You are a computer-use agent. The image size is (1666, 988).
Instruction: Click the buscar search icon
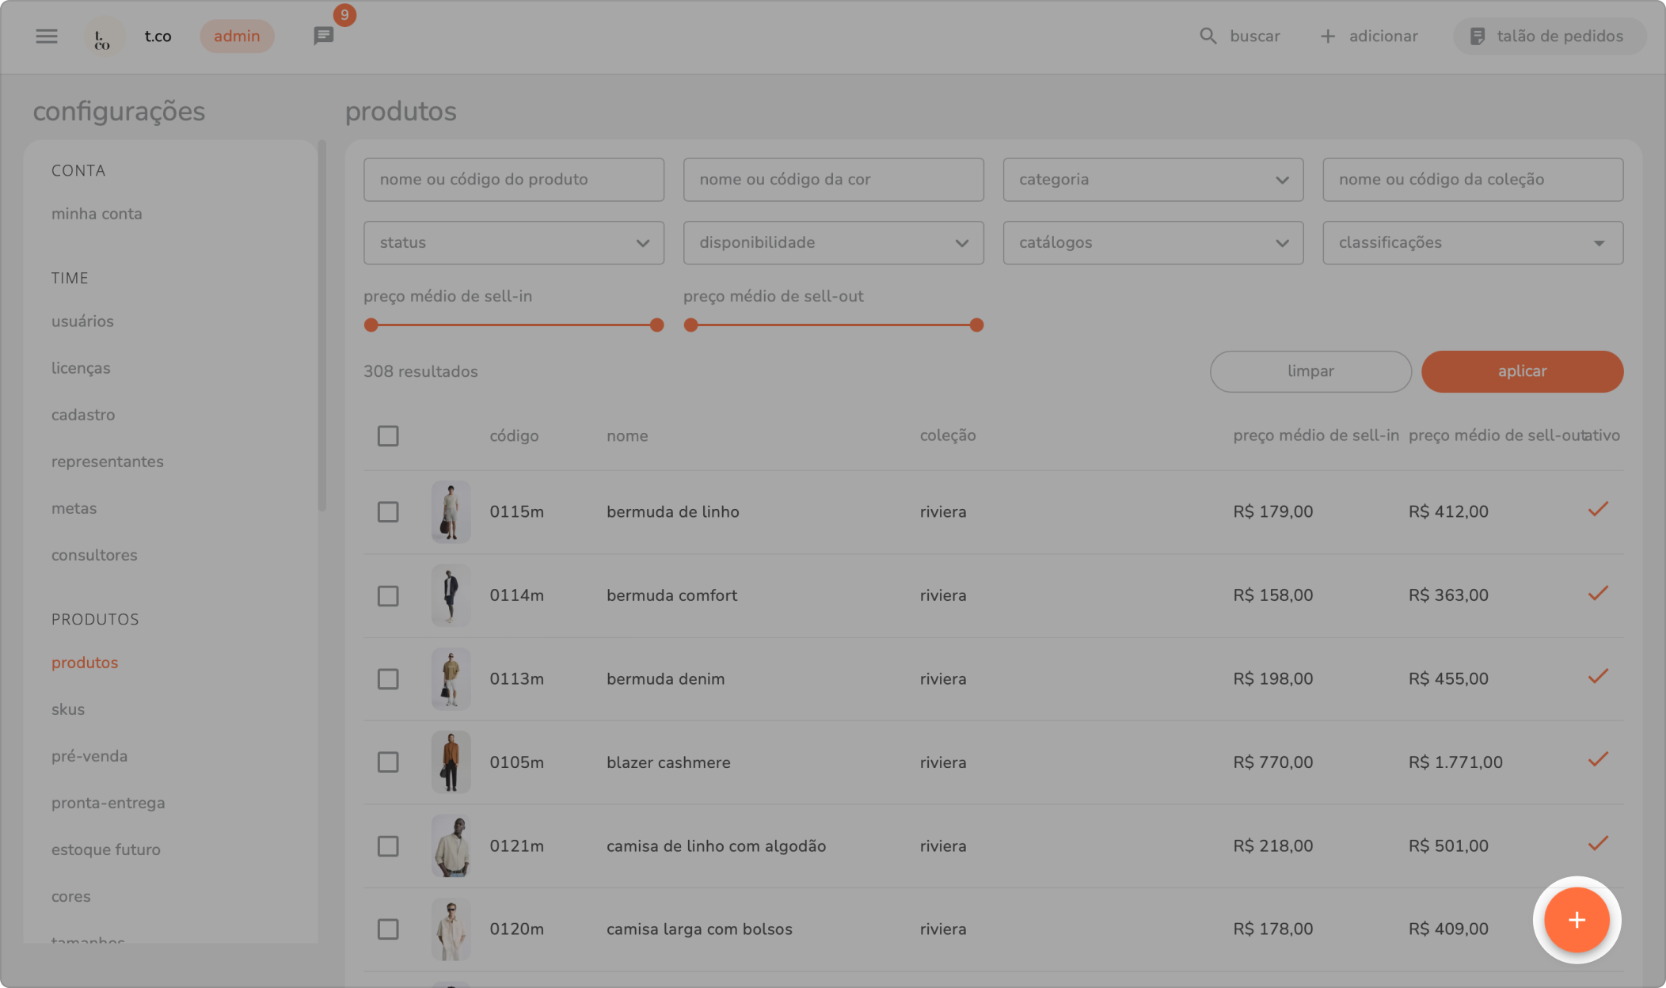[1208, 36]
